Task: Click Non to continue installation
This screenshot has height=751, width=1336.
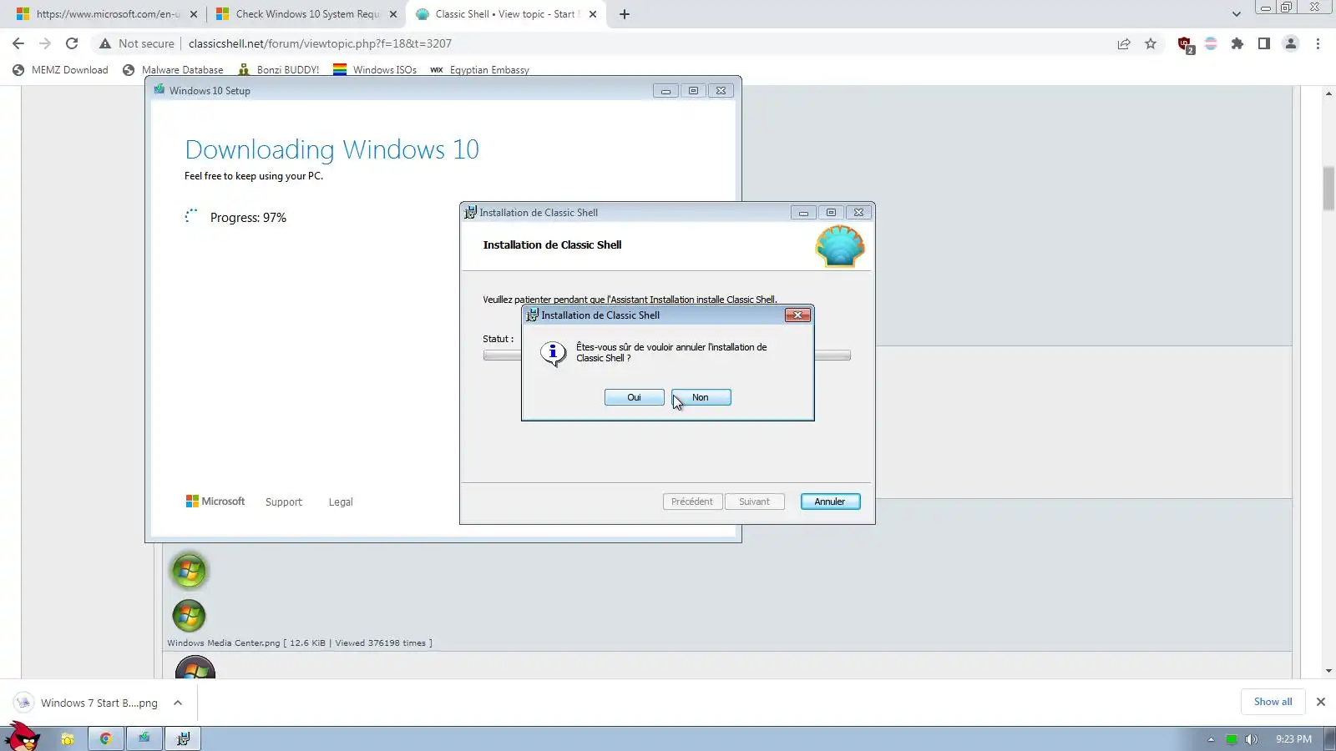Action: click(701, 397)
